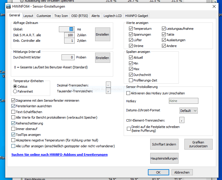Image resolution: width=222 pixels, height=180 pixels.
Task: Click the Emb. Controller cycles field
Action: click(69, 41)
